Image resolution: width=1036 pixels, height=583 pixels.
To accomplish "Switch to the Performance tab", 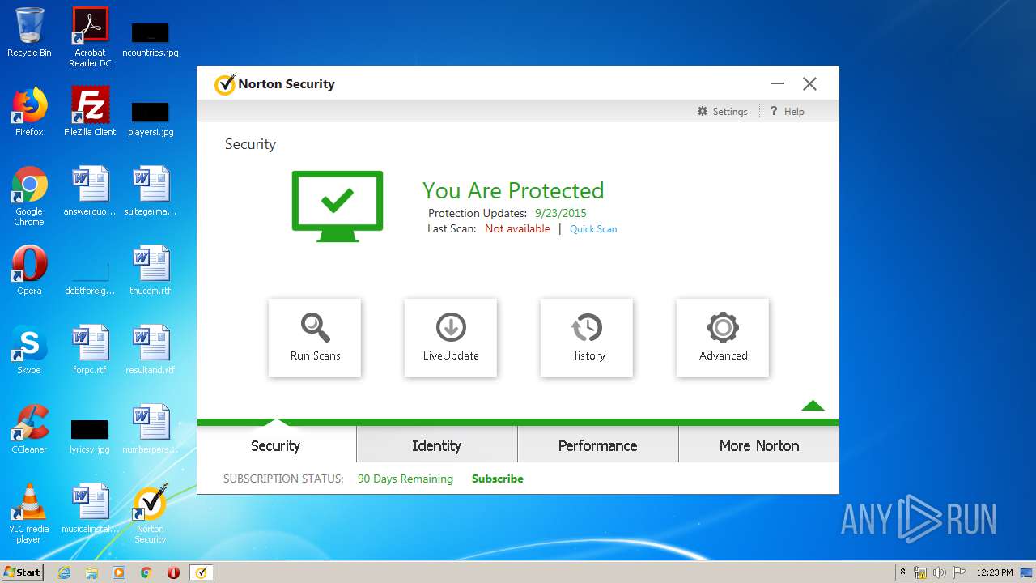I will click(597, 445).
